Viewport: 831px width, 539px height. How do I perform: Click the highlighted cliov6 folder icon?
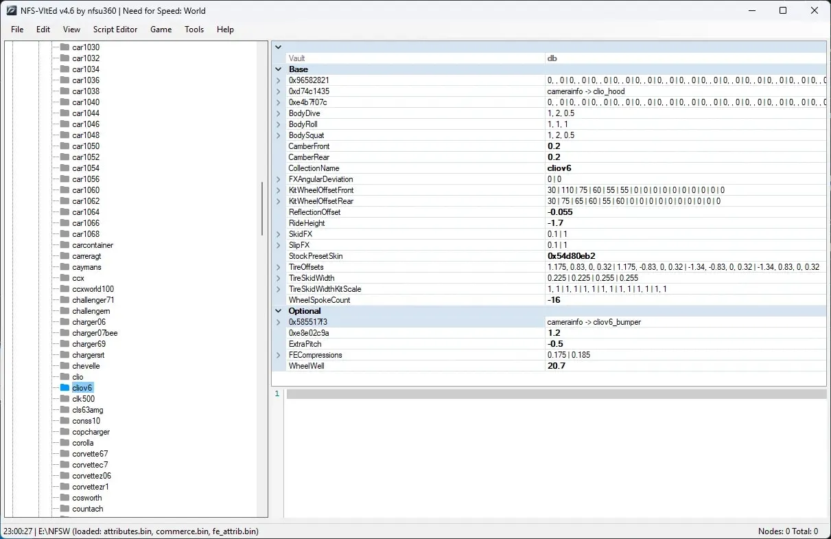click(x=65, y=388)
